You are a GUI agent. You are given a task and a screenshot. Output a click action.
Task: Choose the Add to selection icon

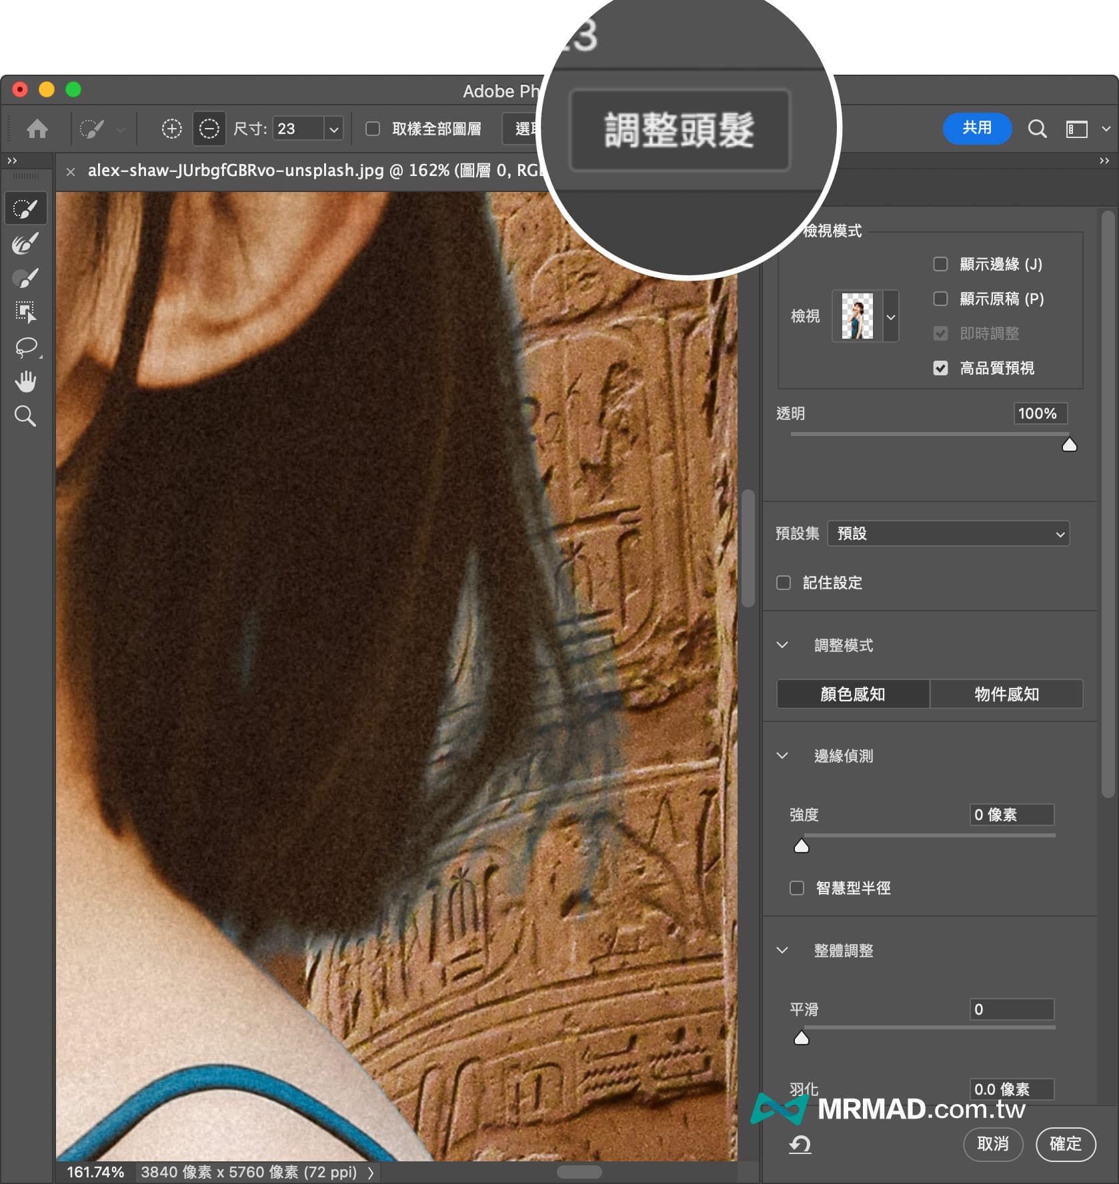tap(171, 129)
